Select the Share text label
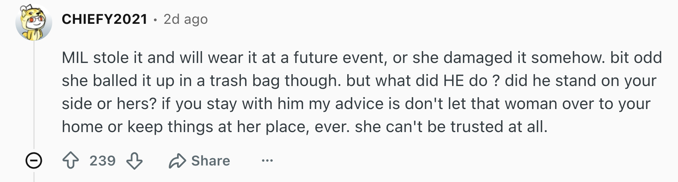This screenshot has width=678, height=182. 211,160
